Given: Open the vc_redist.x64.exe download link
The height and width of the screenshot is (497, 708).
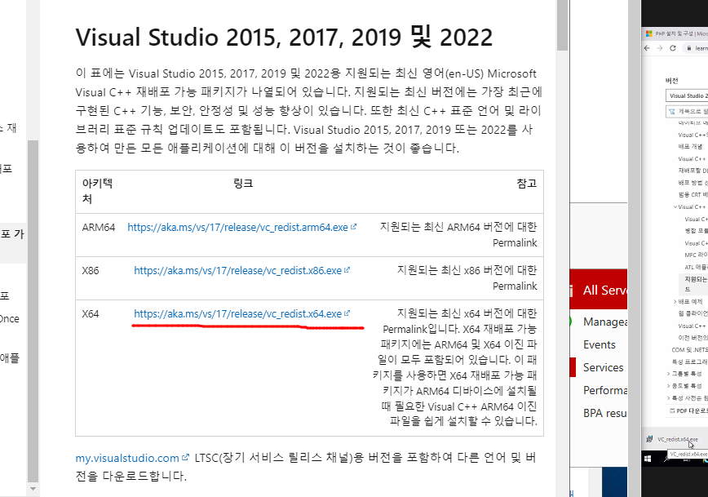Looking at the screenshot, I should 237,314.
